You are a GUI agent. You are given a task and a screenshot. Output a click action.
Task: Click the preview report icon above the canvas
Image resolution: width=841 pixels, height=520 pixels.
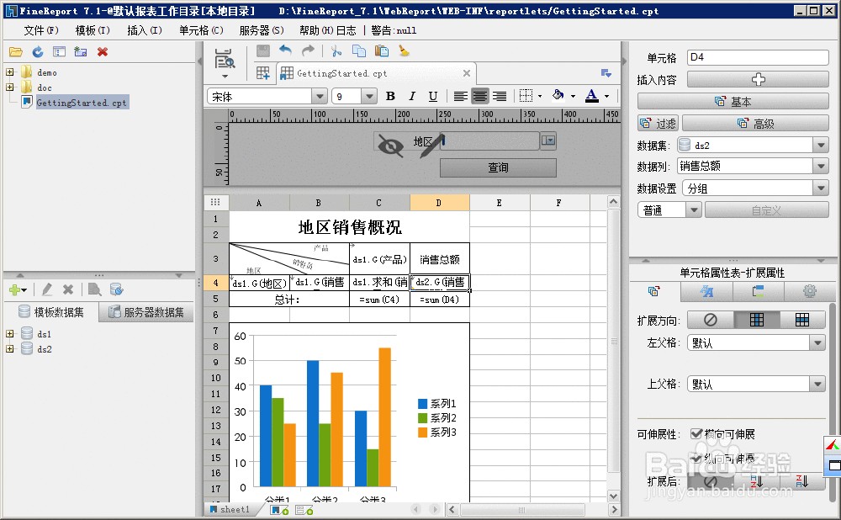[225, 57]
